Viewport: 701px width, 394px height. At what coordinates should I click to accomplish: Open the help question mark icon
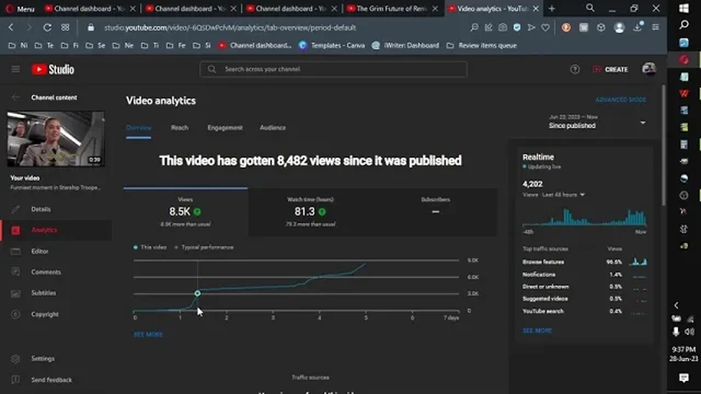click(x=574, y=69)
